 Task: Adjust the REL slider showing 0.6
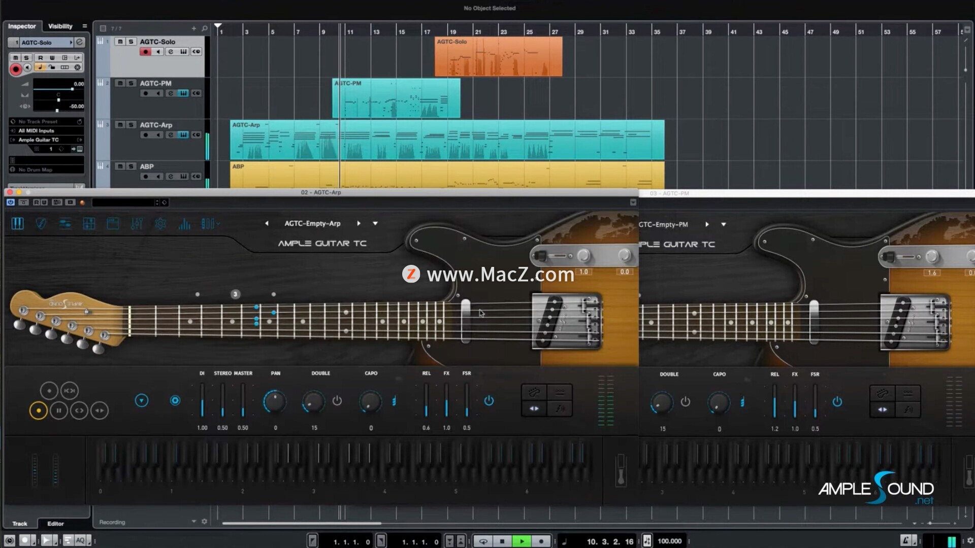click(x=426, y=401)
